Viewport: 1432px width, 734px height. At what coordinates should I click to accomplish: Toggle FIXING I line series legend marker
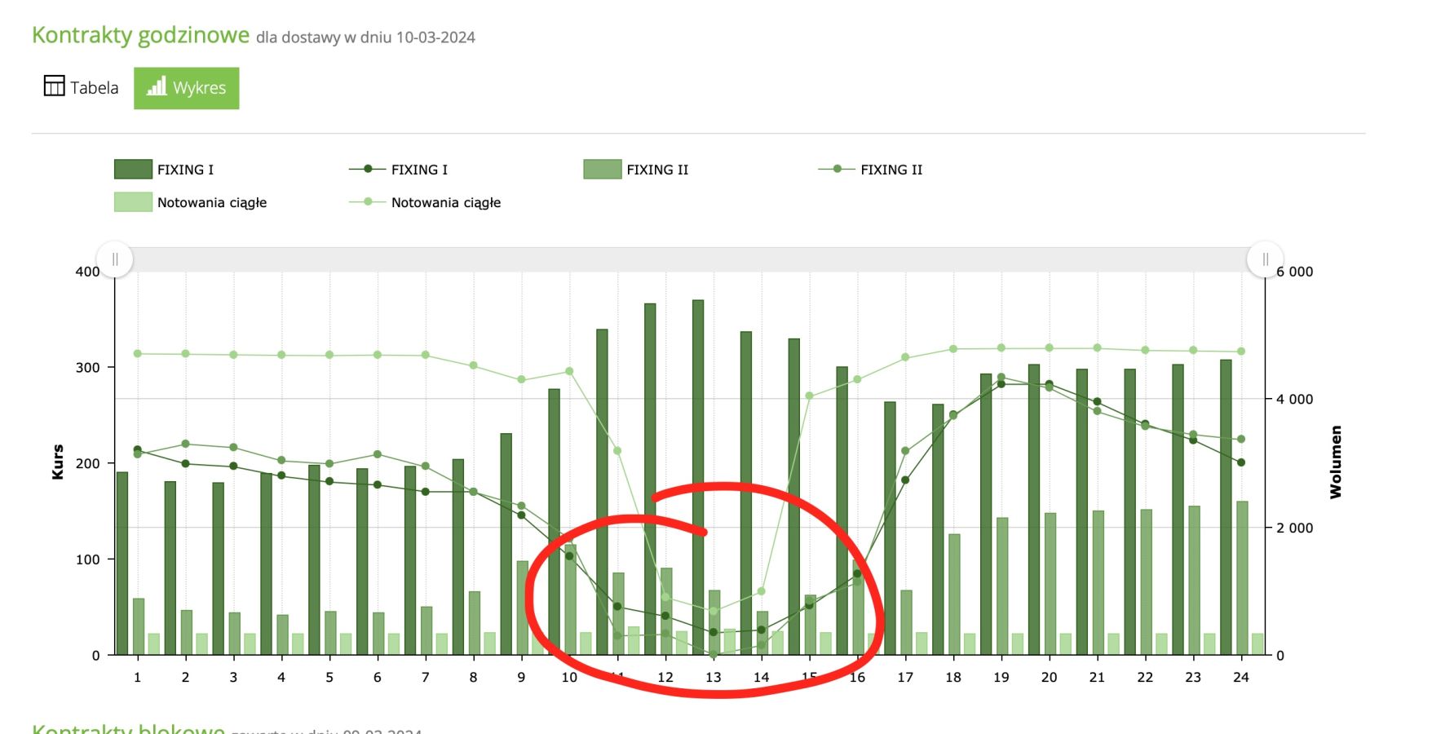(368, 169)
